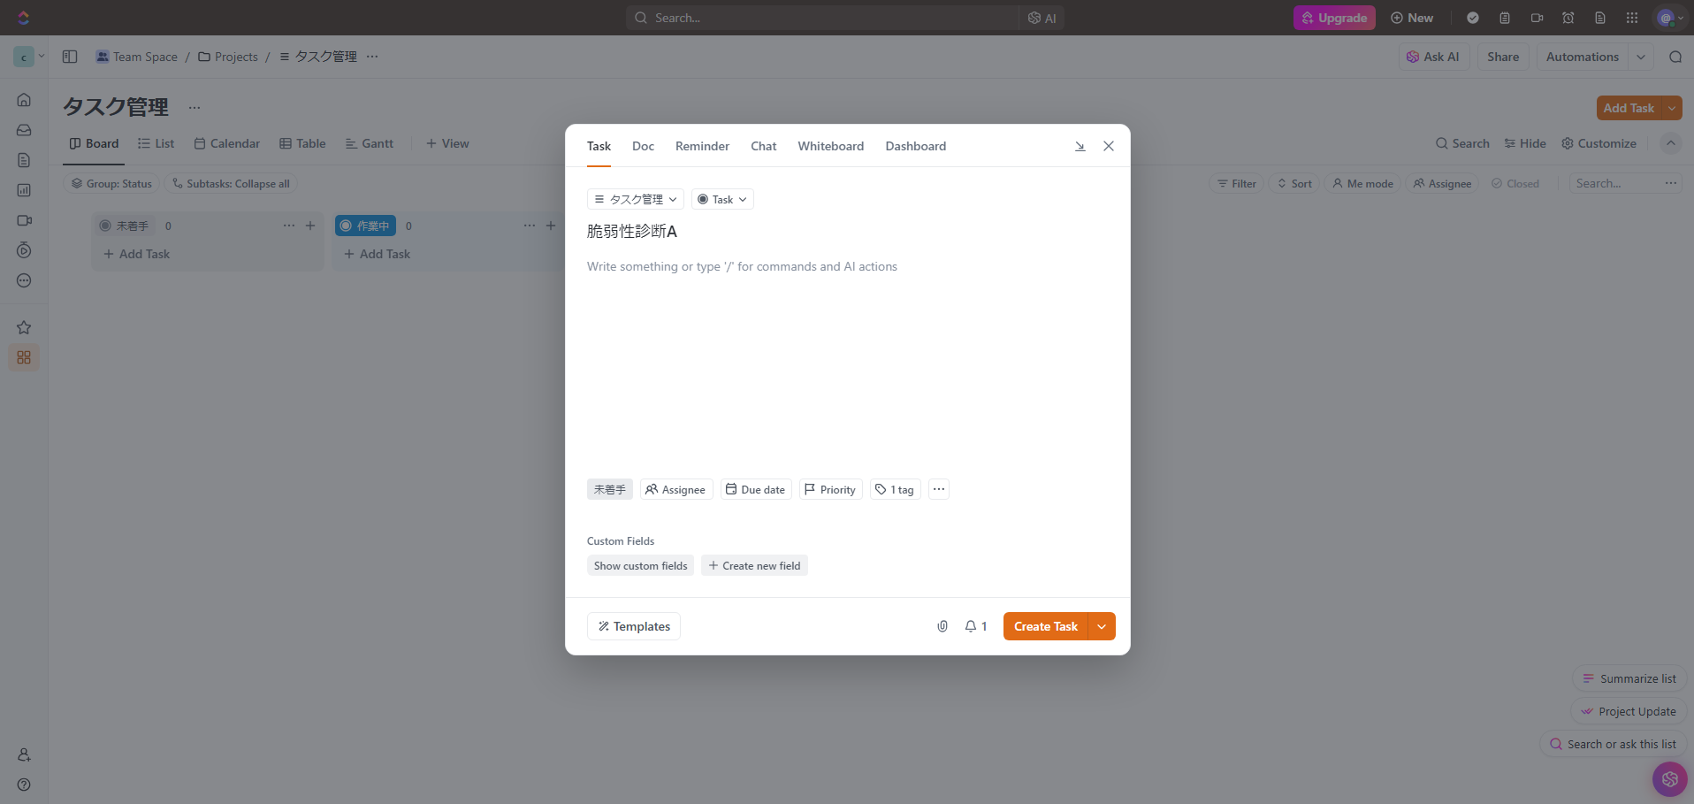Click the Create Task button
The image size is (1694, 804).
coord(1046,626)
